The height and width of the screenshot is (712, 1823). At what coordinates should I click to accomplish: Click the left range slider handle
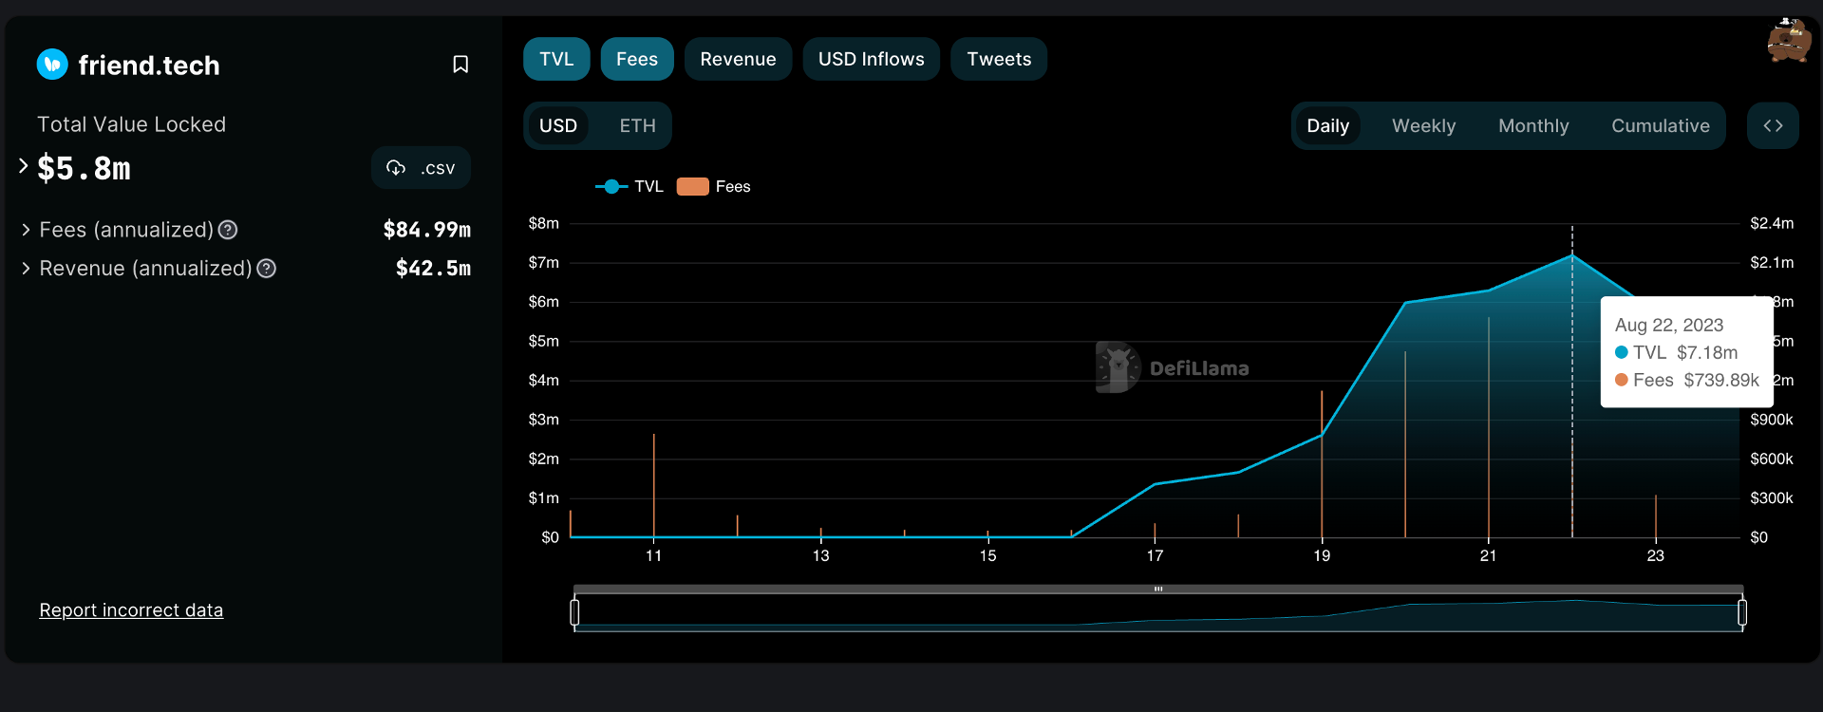[574, 612]
